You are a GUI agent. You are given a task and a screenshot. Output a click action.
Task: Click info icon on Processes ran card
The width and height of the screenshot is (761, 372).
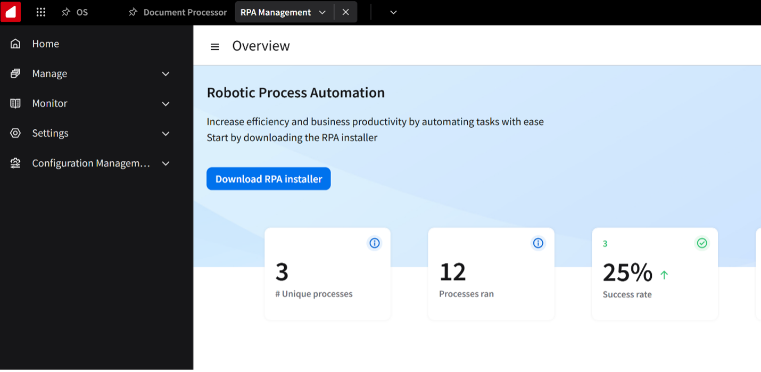coord(538,243)
